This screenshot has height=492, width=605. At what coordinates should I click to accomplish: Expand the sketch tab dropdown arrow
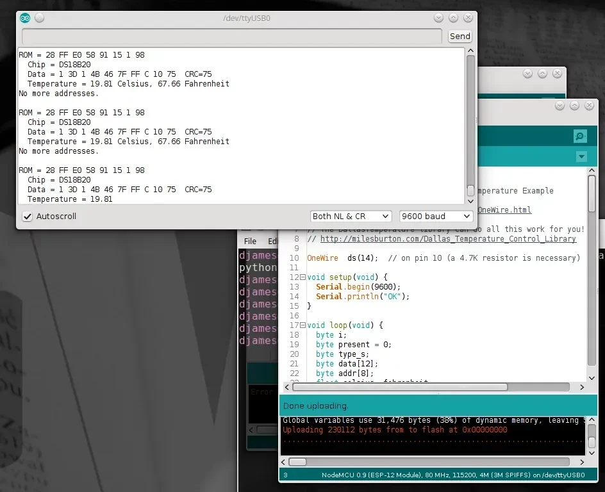[x=581, y=156]
